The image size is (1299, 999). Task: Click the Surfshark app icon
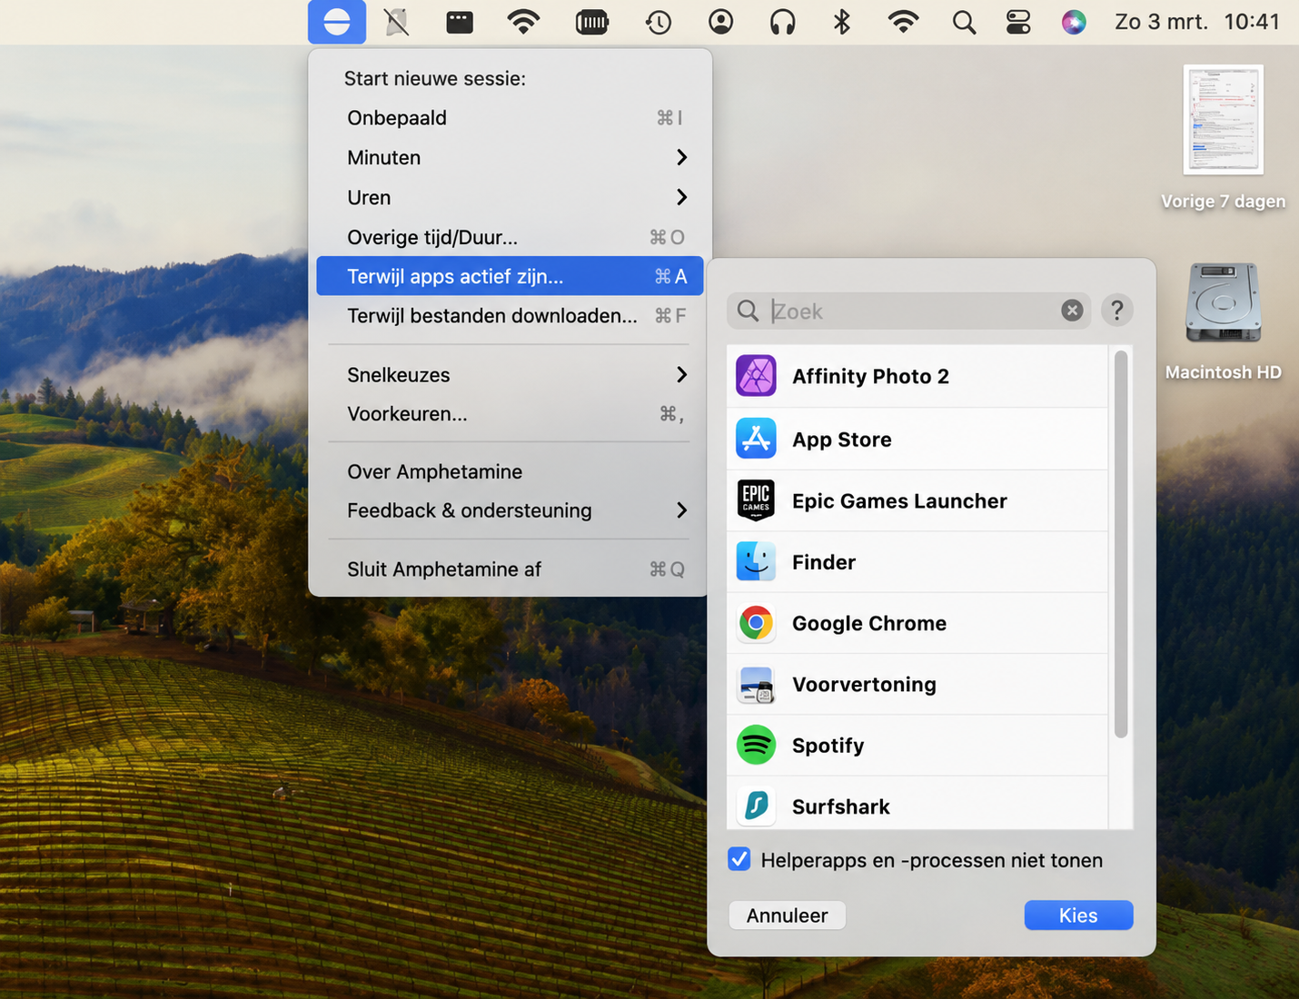click(x=756, y=806)
